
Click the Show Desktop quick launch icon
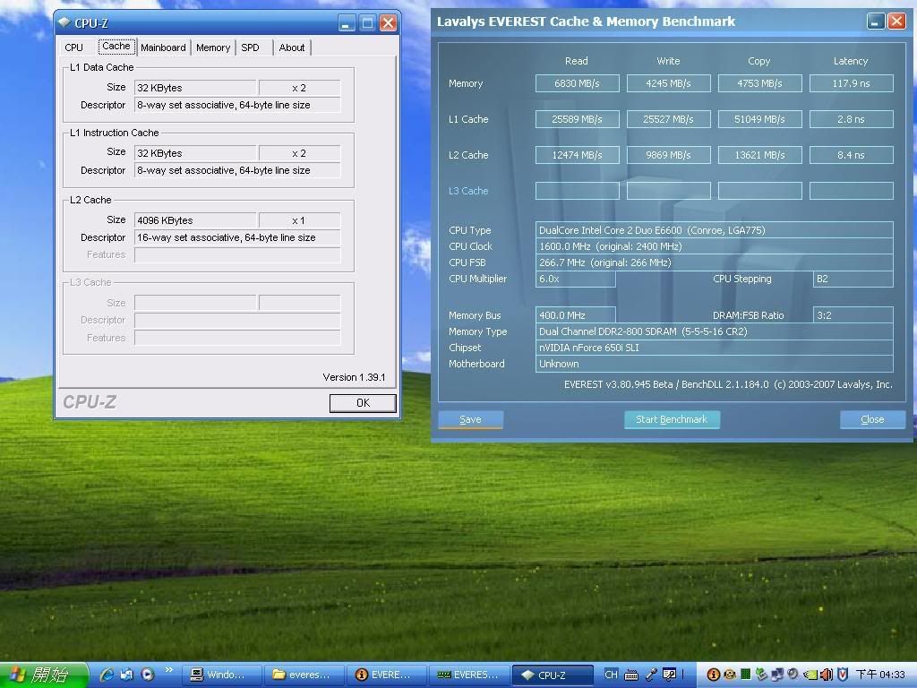(x=127, y=675)
